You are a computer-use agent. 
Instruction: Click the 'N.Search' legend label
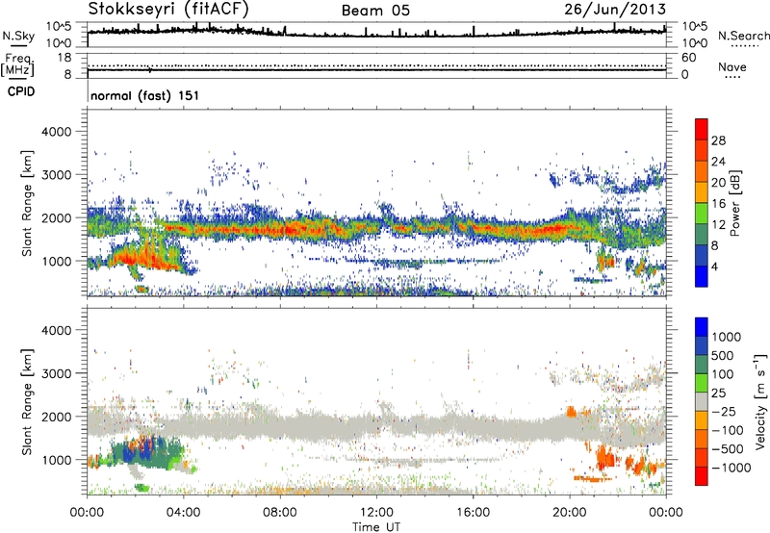pos(743,36)
